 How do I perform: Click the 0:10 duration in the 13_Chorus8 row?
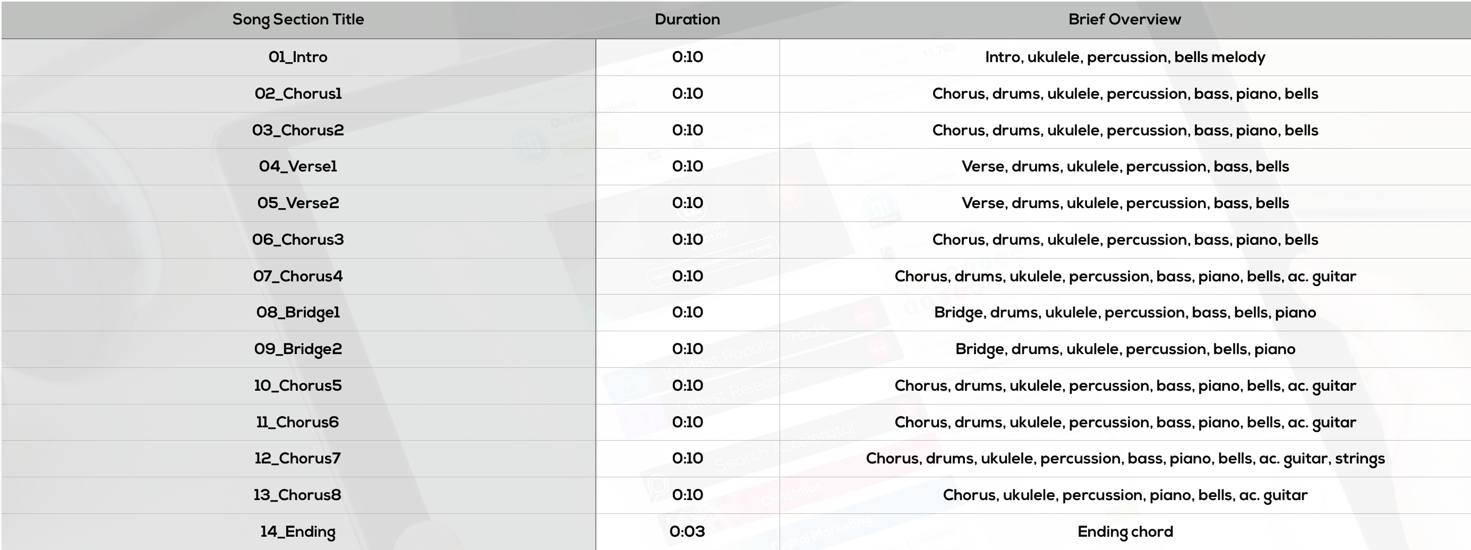[x=688, y=495]
